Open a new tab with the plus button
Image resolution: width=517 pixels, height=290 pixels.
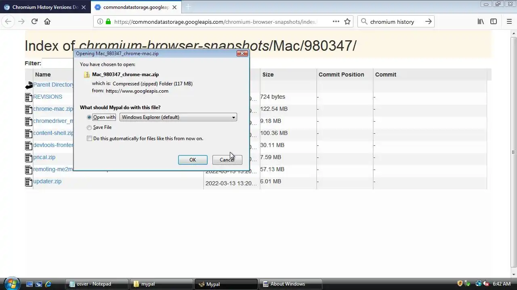pyautogui.click(x=188, y=7)
